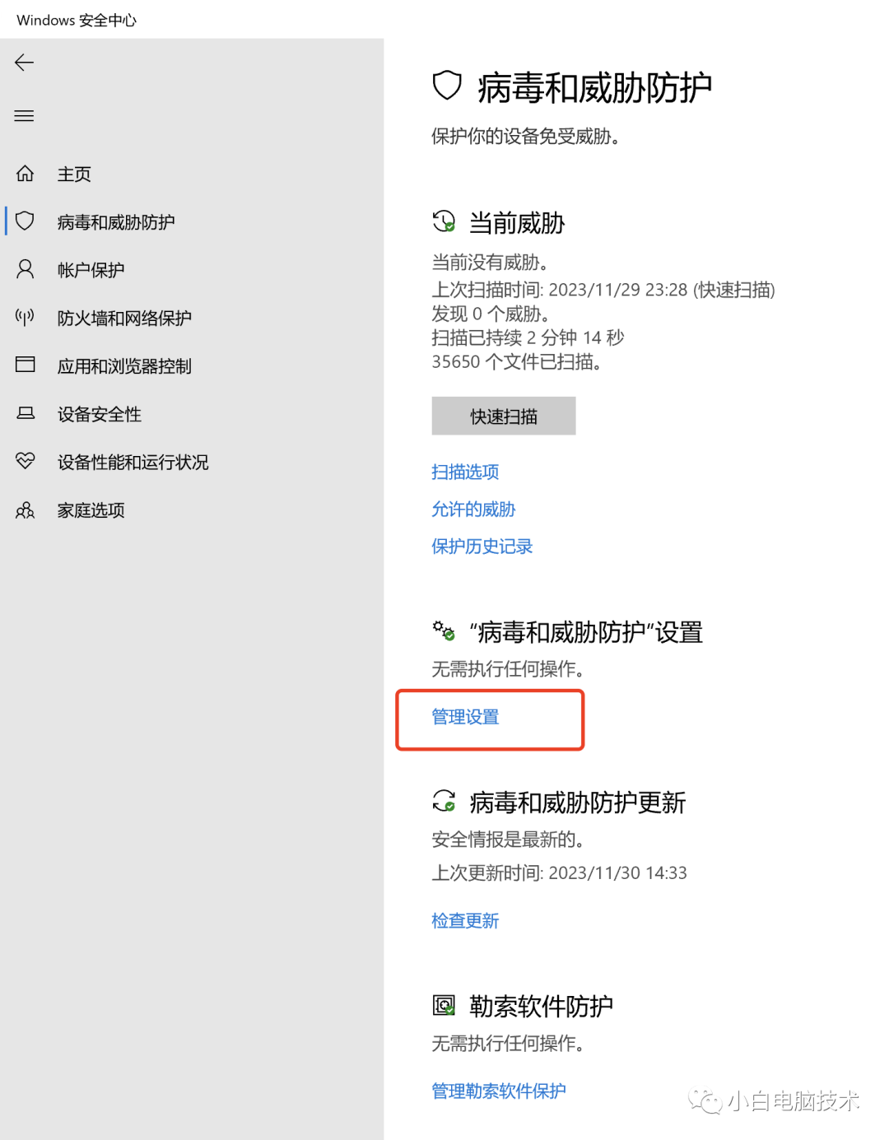Click the 勒索软件防护 heading

point(541,1006)
